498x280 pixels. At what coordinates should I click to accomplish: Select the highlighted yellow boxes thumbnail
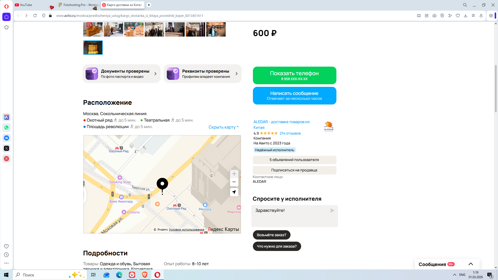pyautogui.click(x=93, y=47)
